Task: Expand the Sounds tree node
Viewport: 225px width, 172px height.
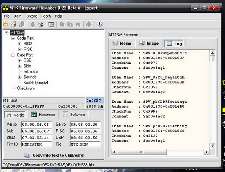Action: click(19, 77)
